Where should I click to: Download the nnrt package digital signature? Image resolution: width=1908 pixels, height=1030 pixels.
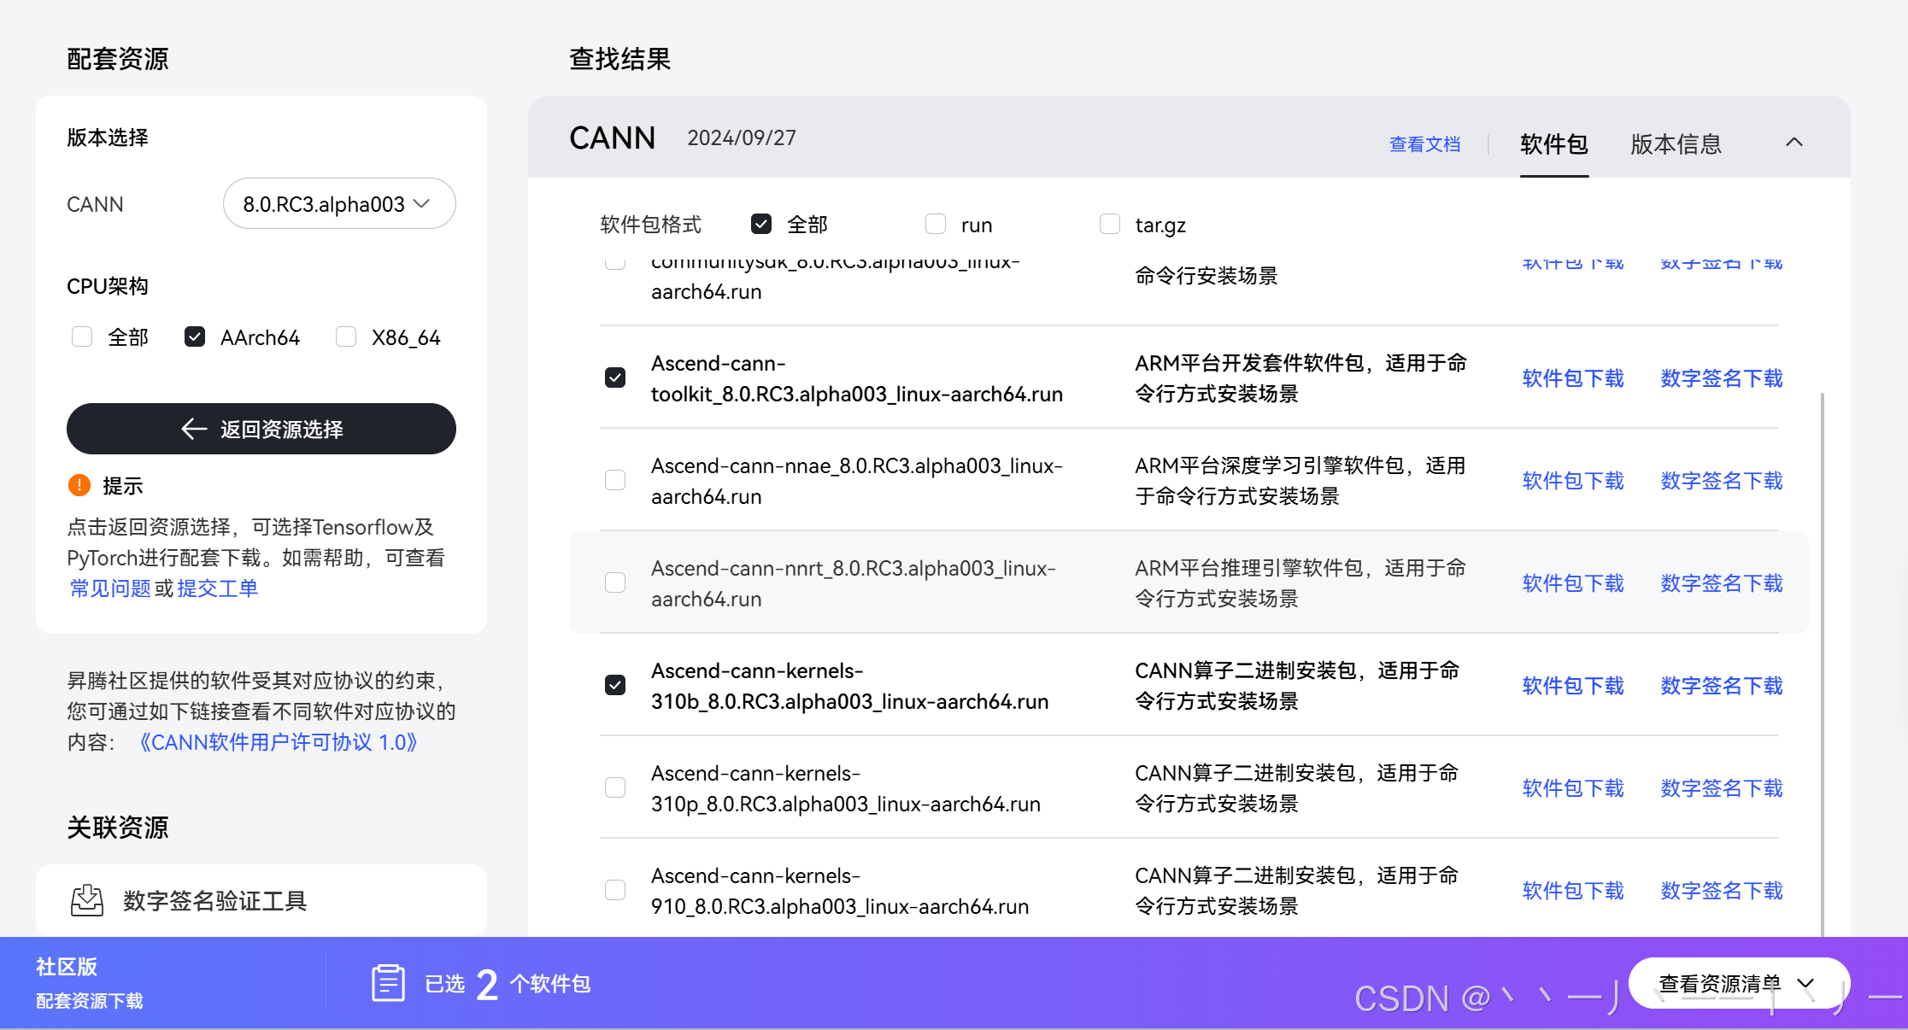(x=1721, y=583)
